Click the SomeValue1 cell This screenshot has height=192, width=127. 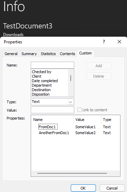85,127
